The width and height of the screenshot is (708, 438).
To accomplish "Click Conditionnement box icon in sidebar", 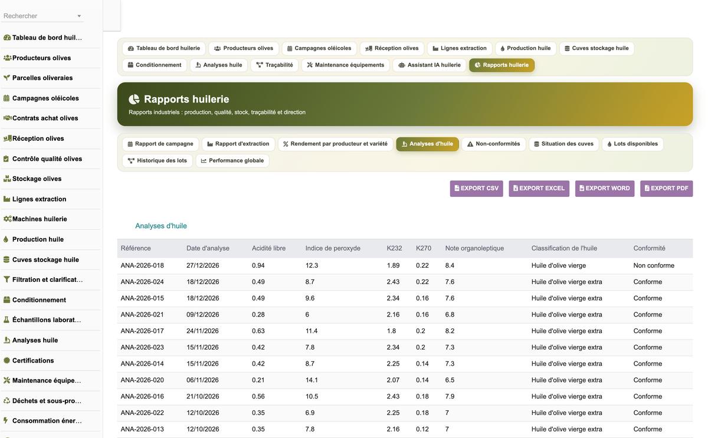I will click(x=7, y=300).
